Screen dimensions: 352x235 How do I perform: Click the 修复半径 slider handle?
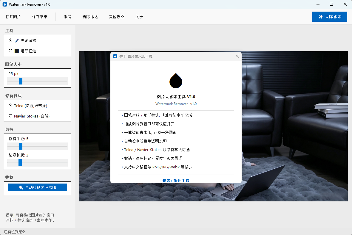21,146
